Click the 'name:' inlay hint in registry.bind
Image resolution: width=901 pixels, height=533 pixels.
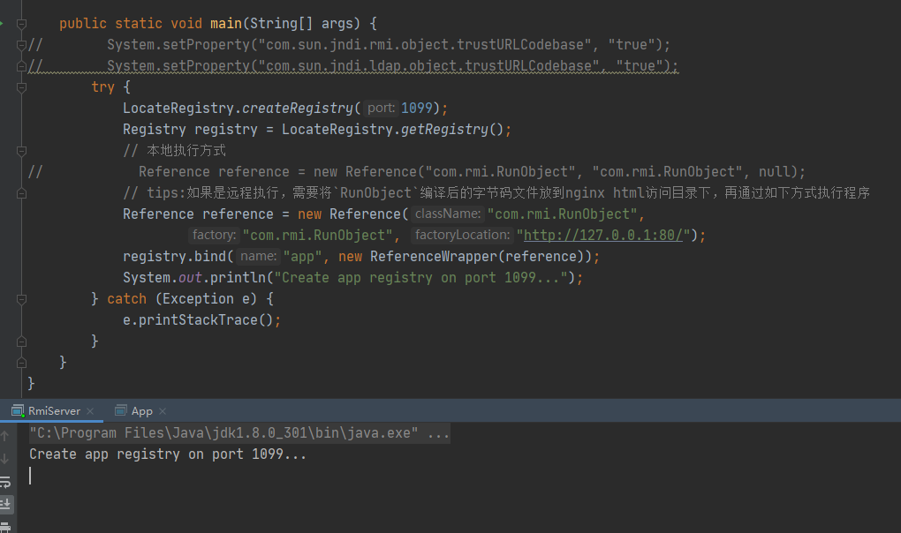(258, 257)
